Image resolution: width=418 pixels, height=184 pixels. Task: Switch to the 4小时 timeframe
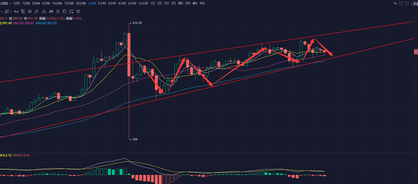point(122,3)
